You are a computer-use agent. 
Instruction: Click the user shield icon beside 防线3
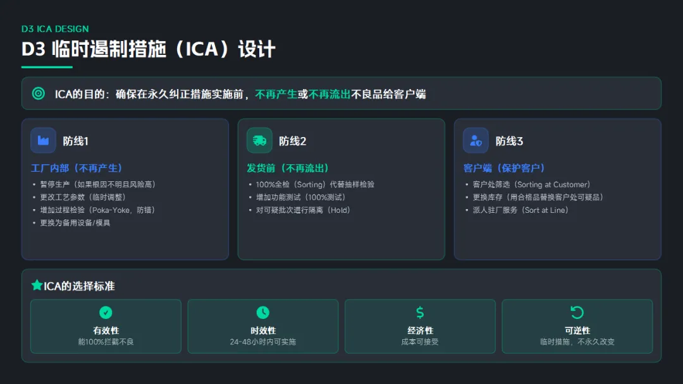click(x=476, y=140)
